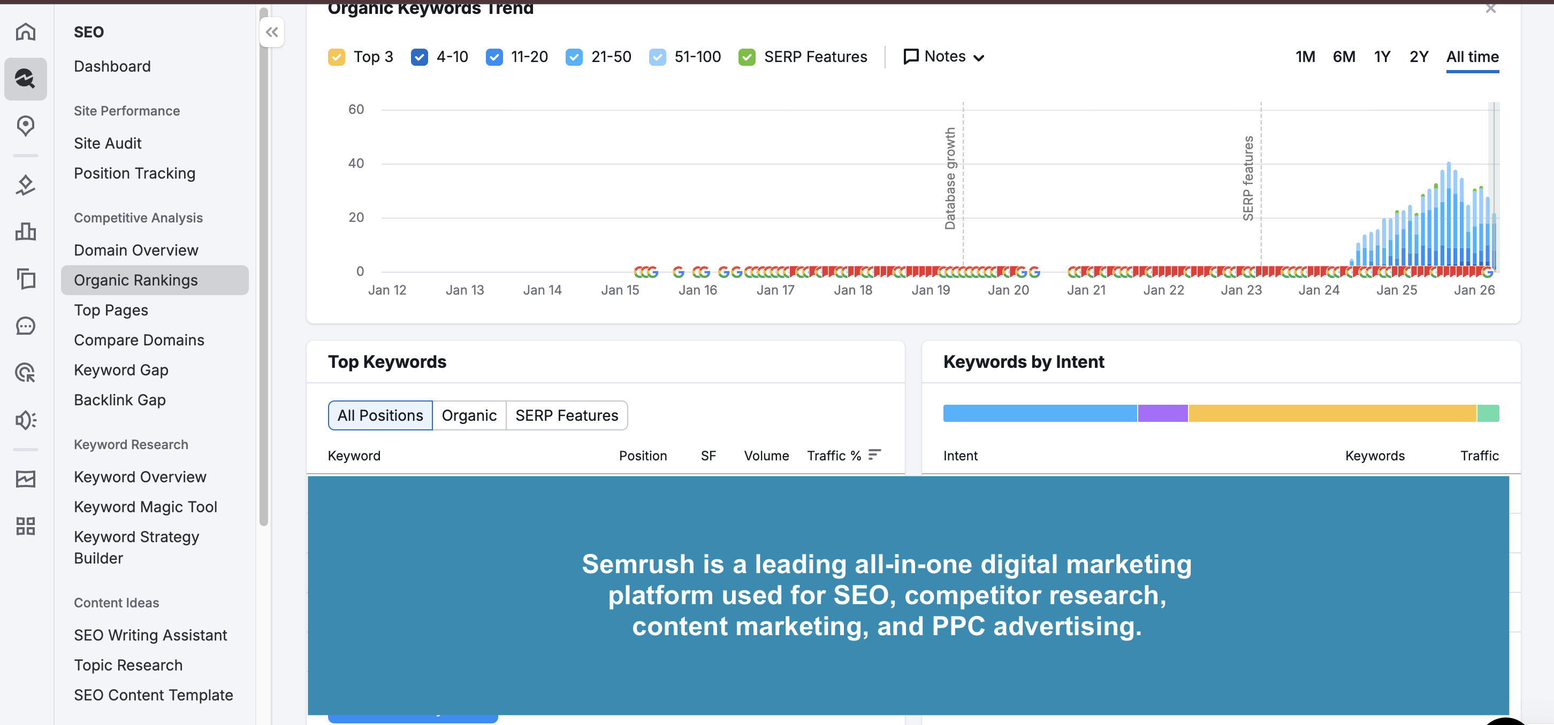Click the bar chart Traffic icon
The height and width of the screenshot is (725, 1554).
click(x=25, y=232)
